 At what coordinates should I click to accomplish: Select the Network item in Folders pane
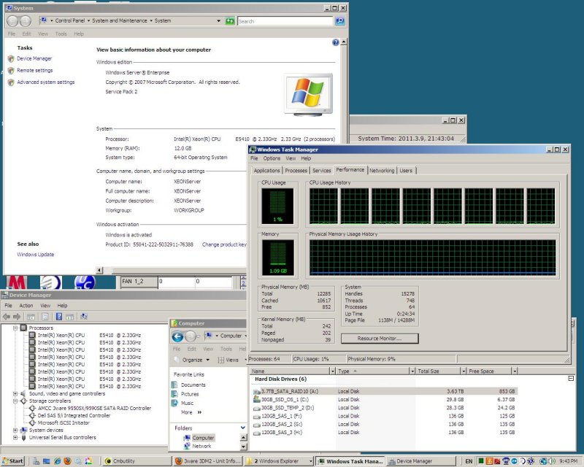pyautogui.click(x=201, y=446)
